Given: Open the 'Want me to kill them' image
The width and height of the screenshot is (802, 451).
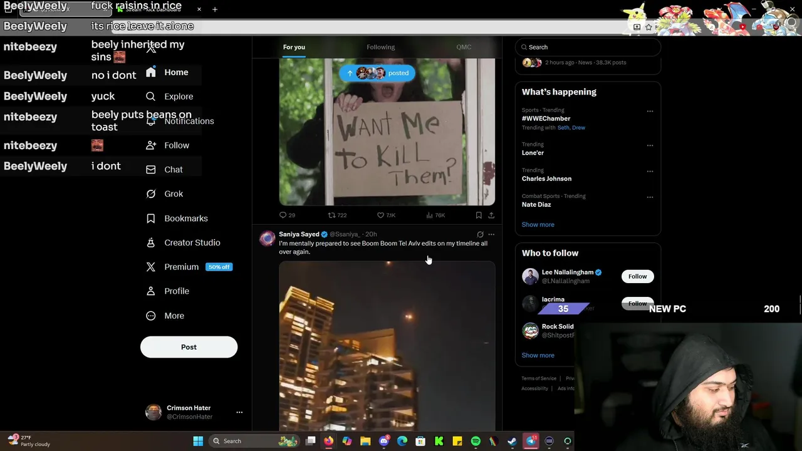Looking at the screenshot, I should click(387, 132).
